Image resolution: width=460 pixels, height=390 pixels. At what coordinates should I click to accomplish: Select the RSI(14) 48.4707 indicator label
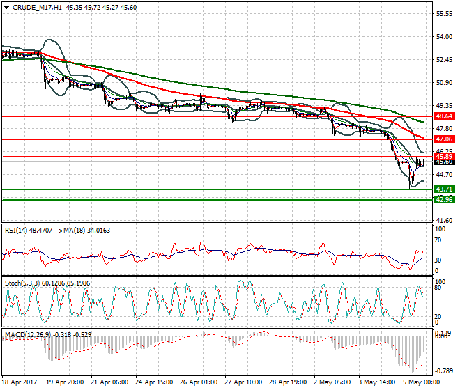click(29, 231)
